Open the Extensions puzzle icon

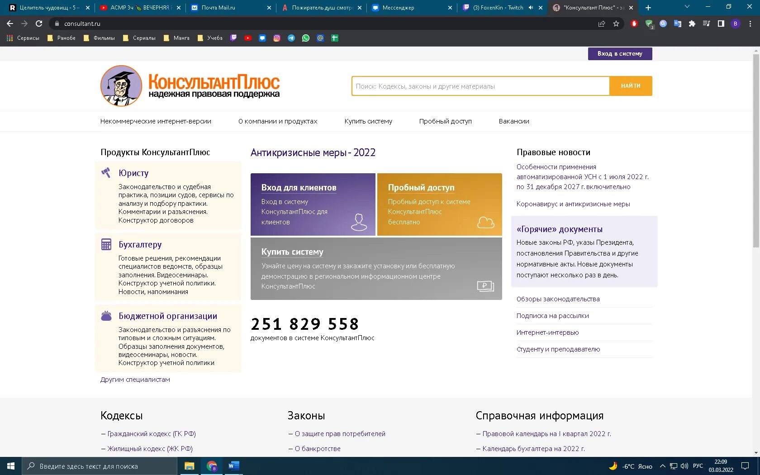coord(692,24)
